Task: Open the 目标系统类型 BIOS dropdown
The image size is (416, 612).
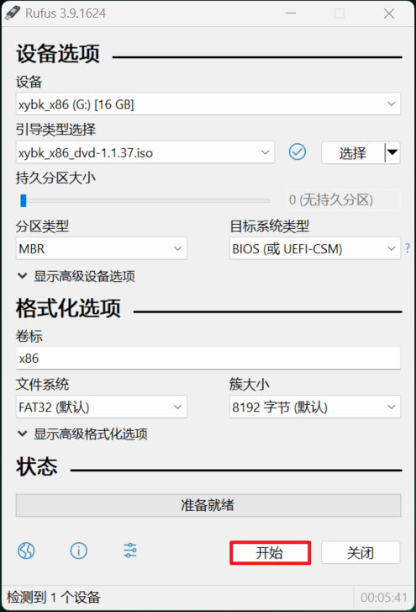Action: pyautogui.click(x=314, y=248)
